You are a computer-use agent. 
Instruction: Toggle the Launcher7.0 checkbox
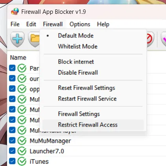tap(12, 151)
